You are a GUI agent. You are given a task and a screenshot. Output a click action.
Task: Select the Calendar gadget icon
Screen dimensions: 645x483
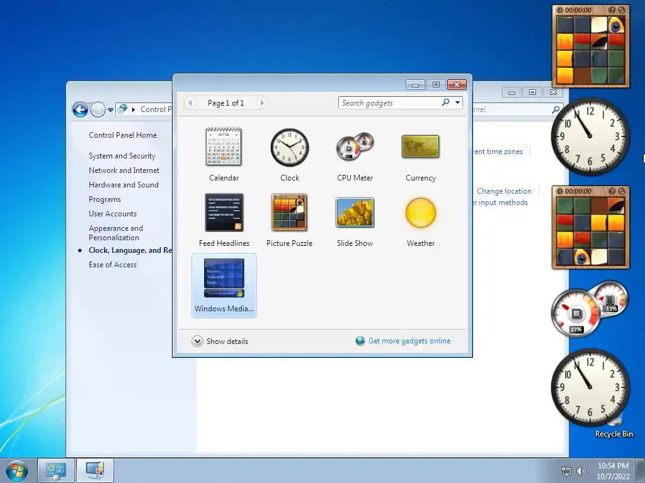(224, 147)
